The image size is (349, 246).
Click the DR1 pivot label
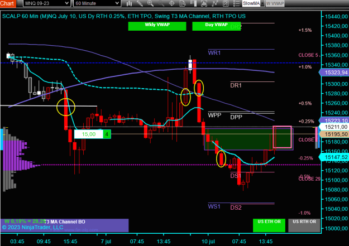click(236, 85)
